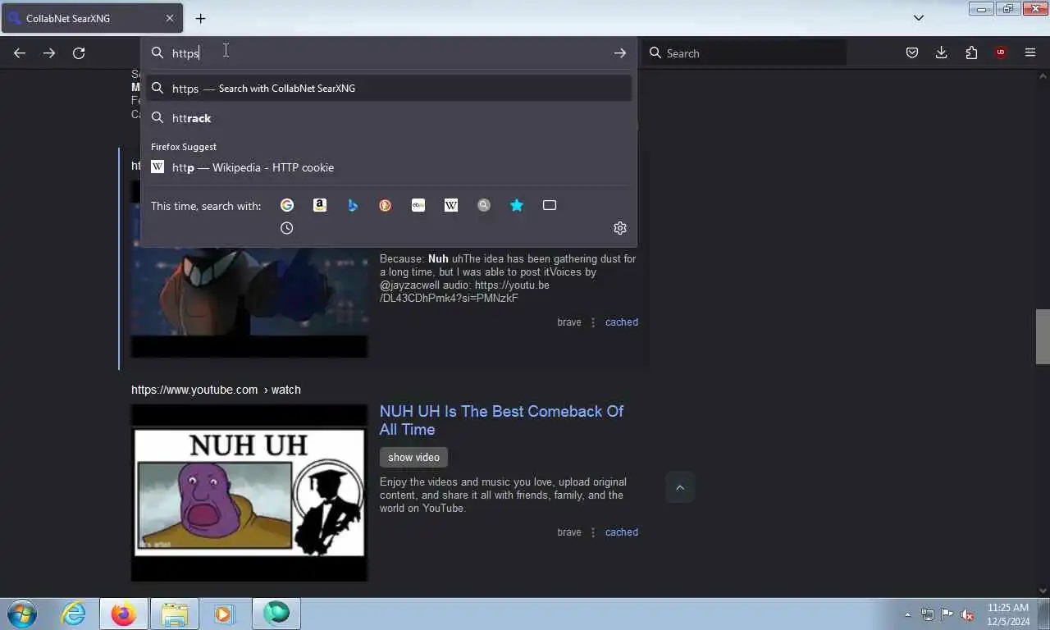Open the Firefox application menu
The width and height of the screenshot is (1050, 630).
pyautogui.click(x=1030, y=53)
